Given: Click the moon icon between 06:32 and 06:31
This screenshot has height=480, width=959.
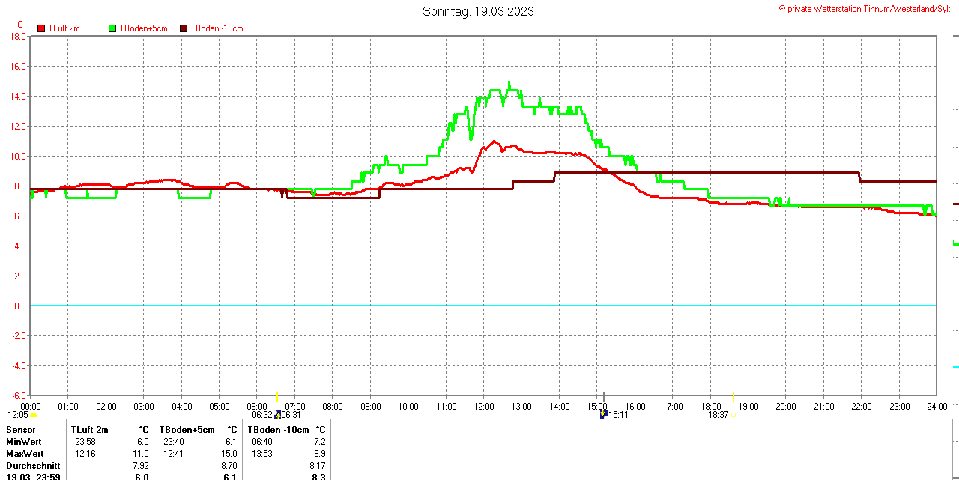Looking at the screenshot, I should 277,414.
